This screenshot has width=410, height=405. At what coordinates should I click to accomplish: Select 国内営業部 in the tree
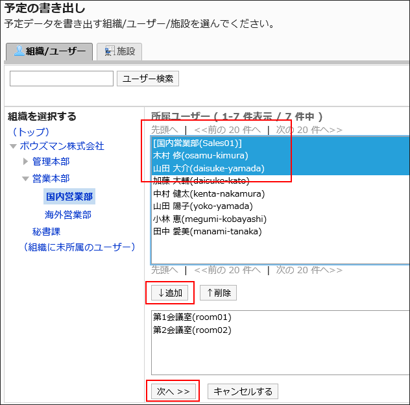pos(69,197)
